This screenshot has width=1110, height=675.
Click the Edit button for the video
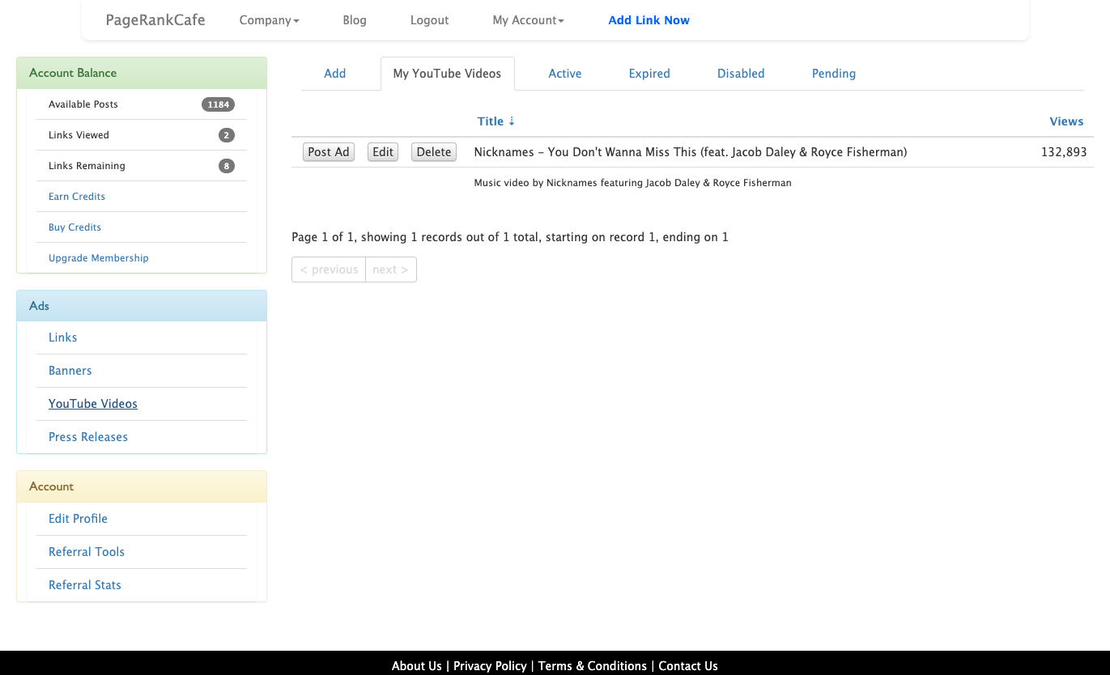(x=383, y=152)
